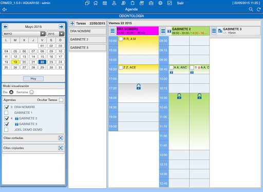
Task: Click the money/coins icon in toolbar
Action: (123, 3)
